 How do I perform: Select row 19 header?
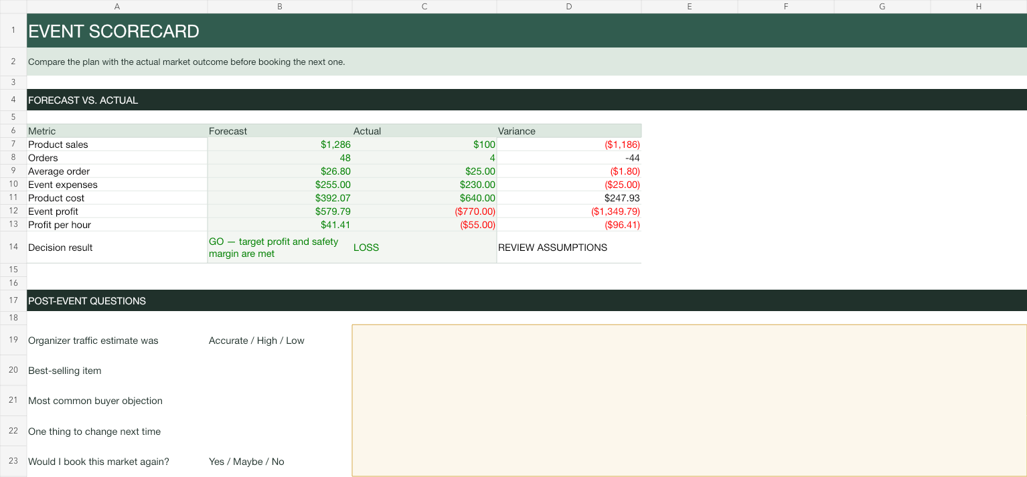pos(13,340)
